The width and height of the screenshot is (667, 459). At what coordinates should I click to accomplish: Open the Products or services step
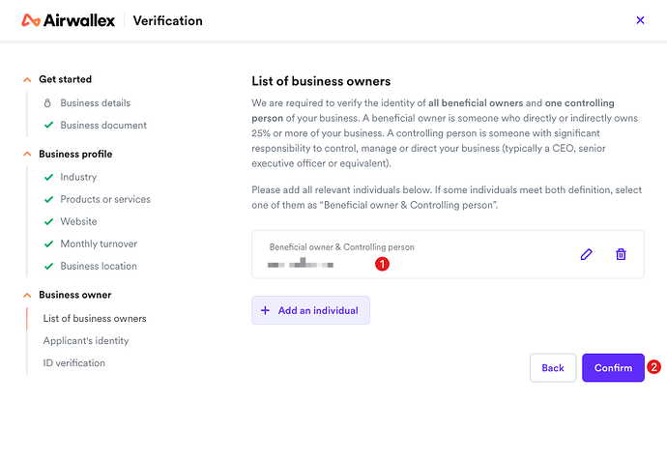click(105, 199)
